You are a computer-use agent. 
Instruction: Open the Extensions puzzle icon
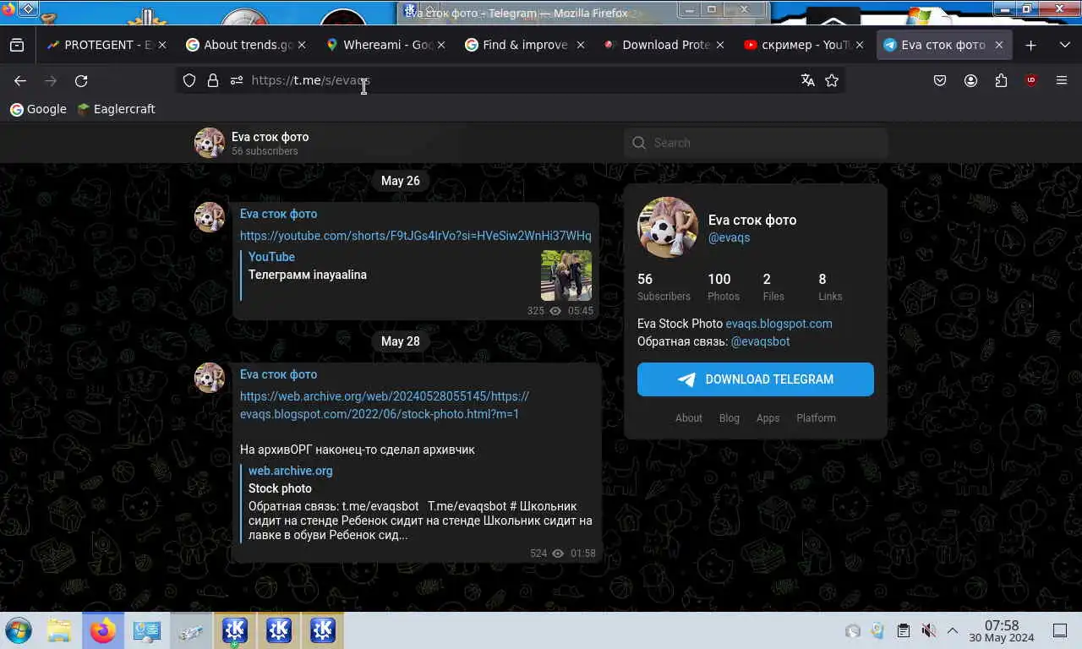(1001, 80)
